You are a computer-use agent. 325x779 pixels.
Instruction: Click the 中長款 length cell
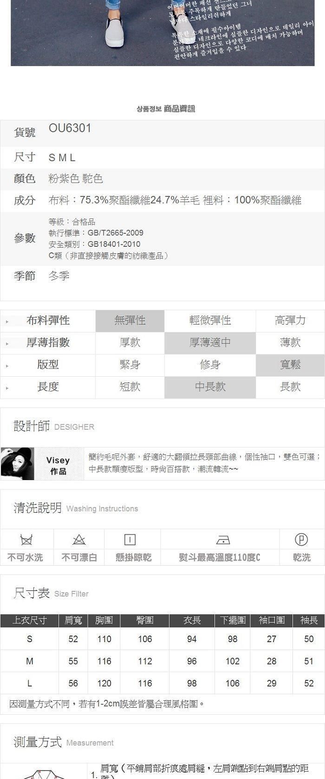coord(210,387)
